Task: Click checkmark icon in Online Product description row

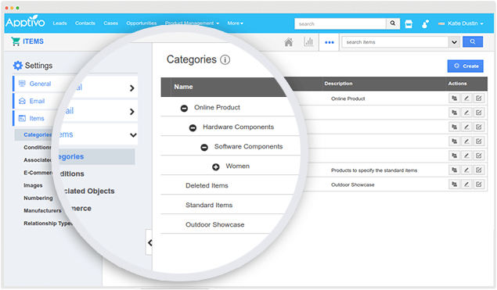Action: [x=479, y=98]
